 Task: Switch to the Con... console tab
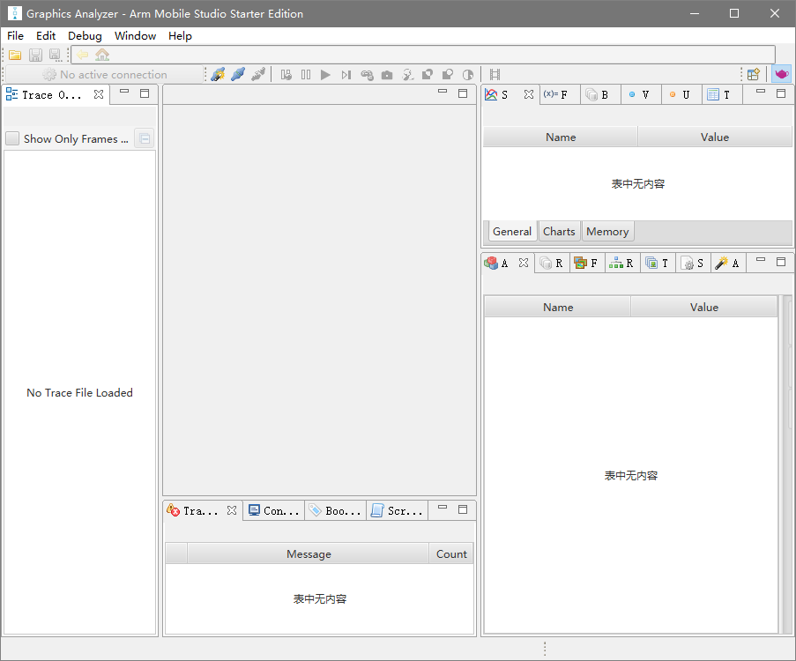[x=273, y=510]
